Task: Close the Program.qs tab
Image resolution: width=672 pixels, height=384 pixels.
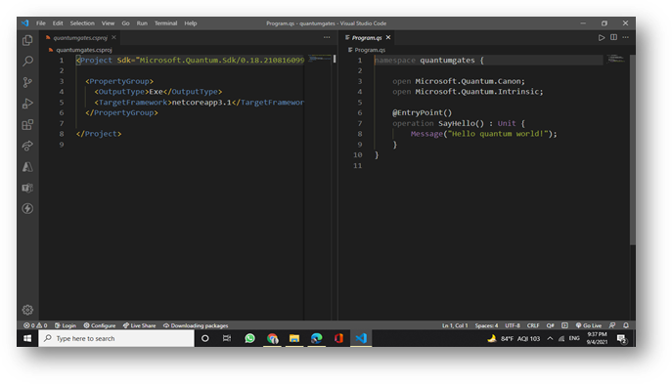Action: point(388,38)
